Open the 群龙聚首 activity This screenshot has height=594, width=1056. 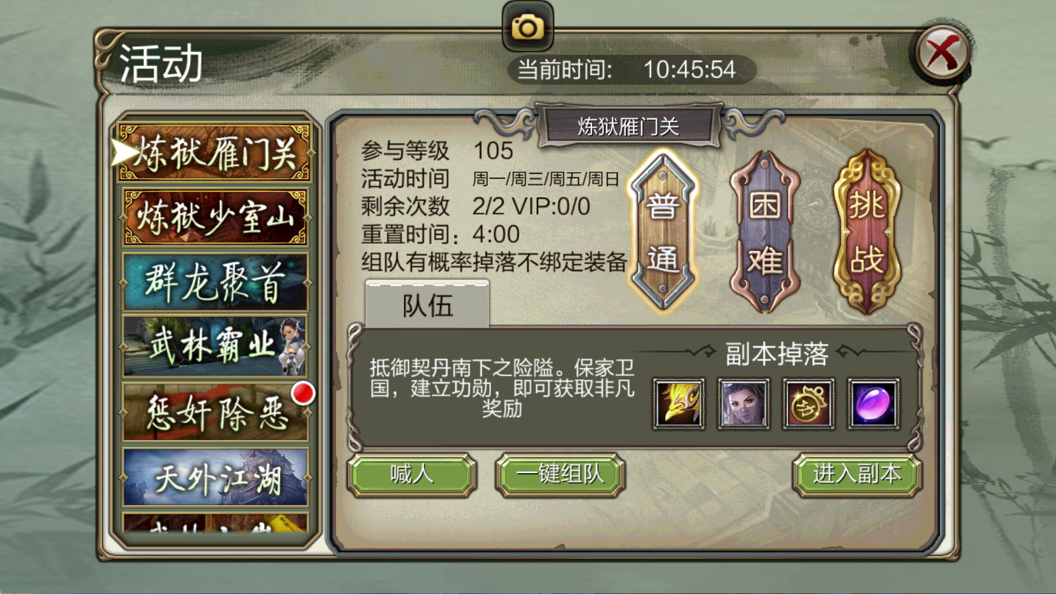[x=214, y=282]
